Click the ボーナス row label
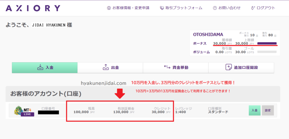This screenshot has height=139, width=289. 200,44
